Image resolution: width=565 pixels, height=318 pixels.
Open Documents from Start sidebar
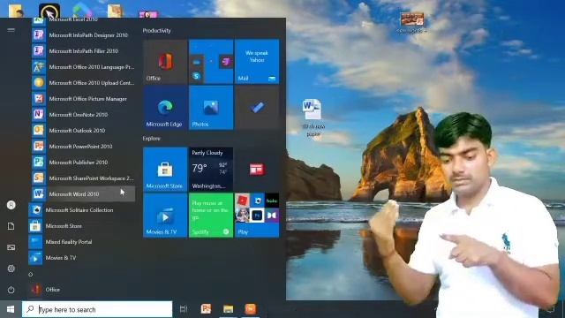[x=11, y=226]
